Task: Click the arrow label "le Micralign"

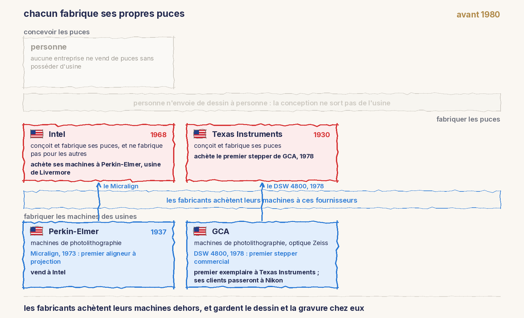Action: 121,186
